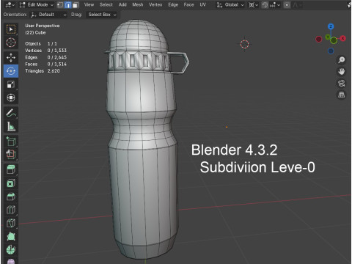
Task: Open the Select menu
Action: 106,4
